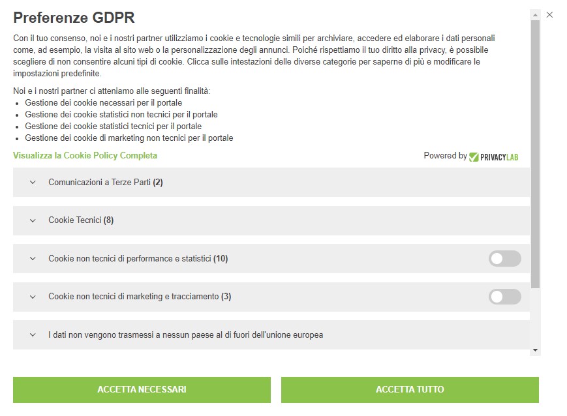Click the no data transfer outside EU row

click(x=185, y=335)
